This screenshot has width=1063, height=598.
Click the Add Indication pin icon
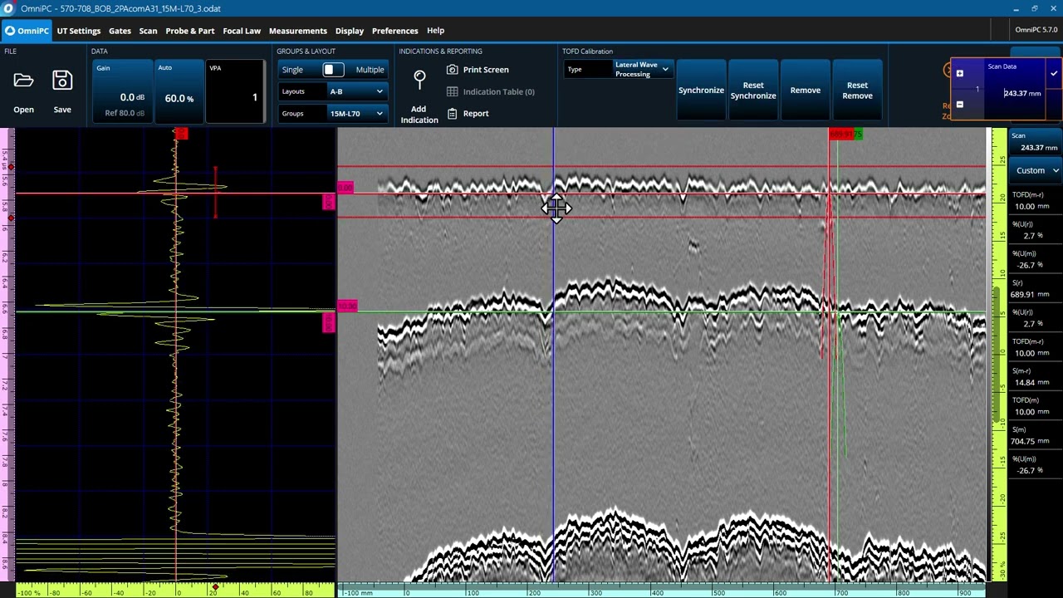(419, 80)
